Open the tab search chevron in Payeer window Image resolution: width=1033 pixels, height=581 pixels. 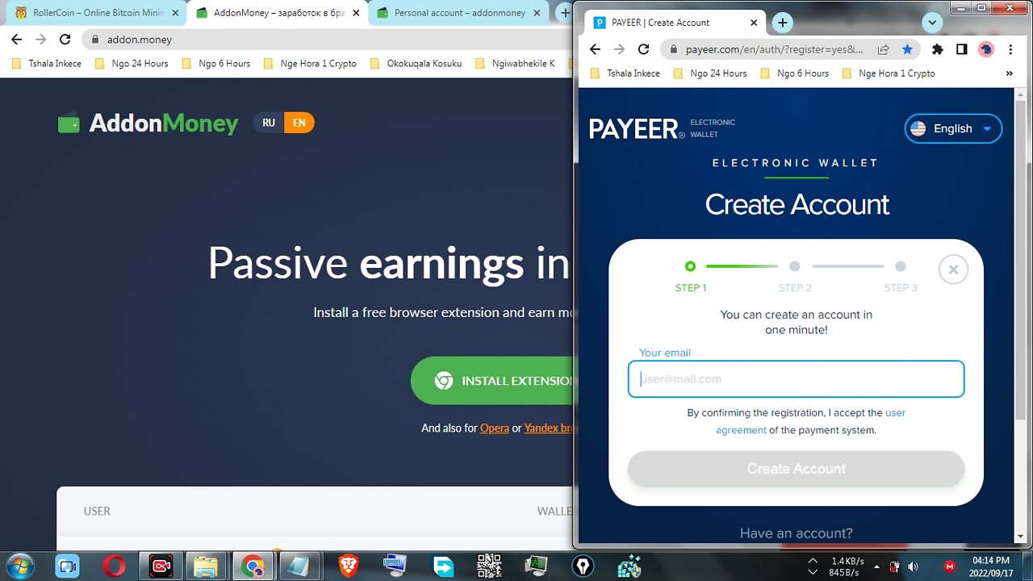tap(933, 23)
